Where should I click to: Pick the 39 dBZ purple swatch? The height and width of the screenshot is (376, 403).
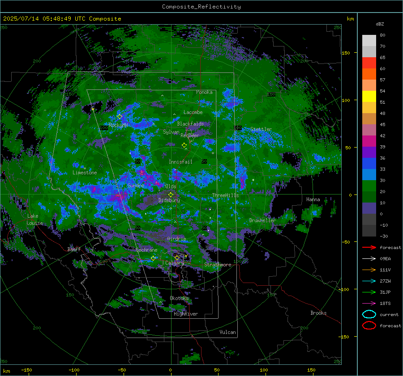tap(369, 152)
